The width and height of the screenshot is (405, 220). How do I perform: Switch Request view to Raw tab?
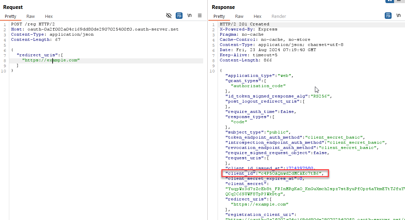click(x=31, y=16)
